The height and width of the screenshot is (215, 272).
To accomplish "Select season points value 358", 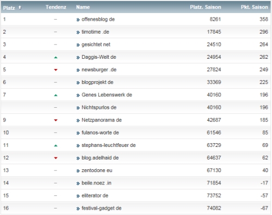I will 264,19.
